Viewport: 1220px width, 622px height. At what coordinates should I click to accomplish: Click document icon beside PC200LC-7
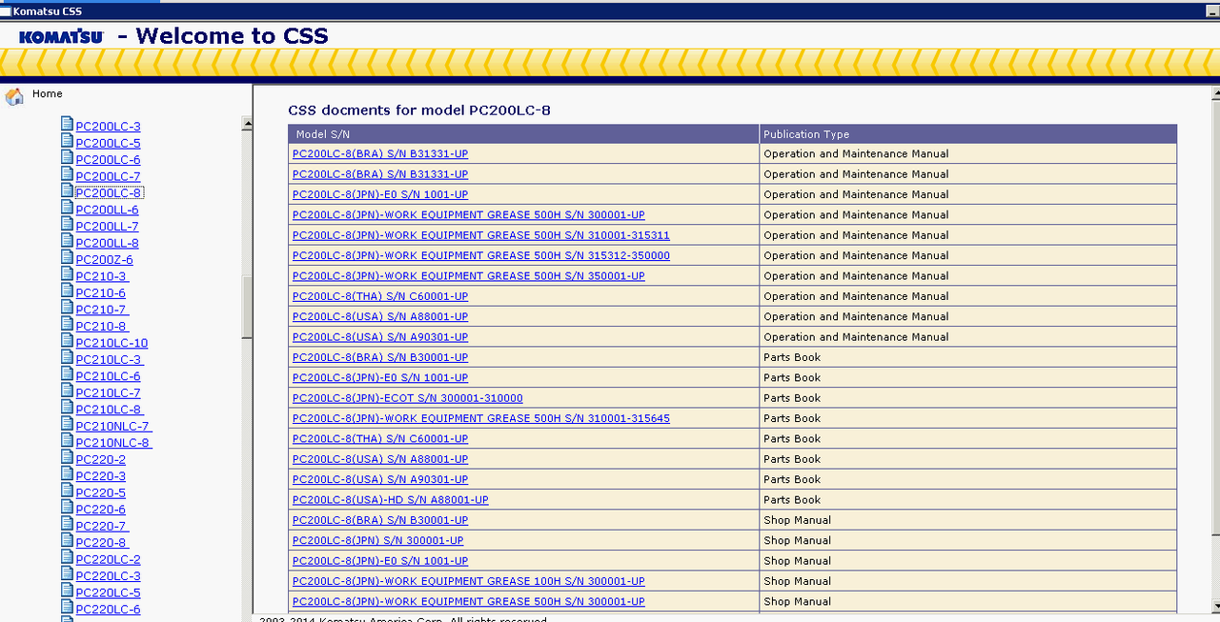(x=67, y=174)
